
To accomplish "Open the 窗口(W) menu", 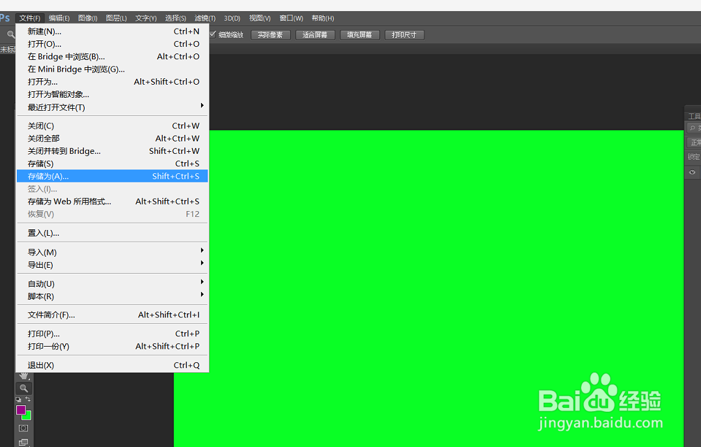I will tap(291, 18).
